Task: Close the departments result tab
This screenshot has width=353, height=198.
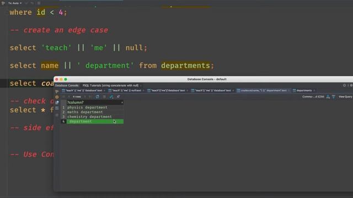Action: [x=314, y=90]
